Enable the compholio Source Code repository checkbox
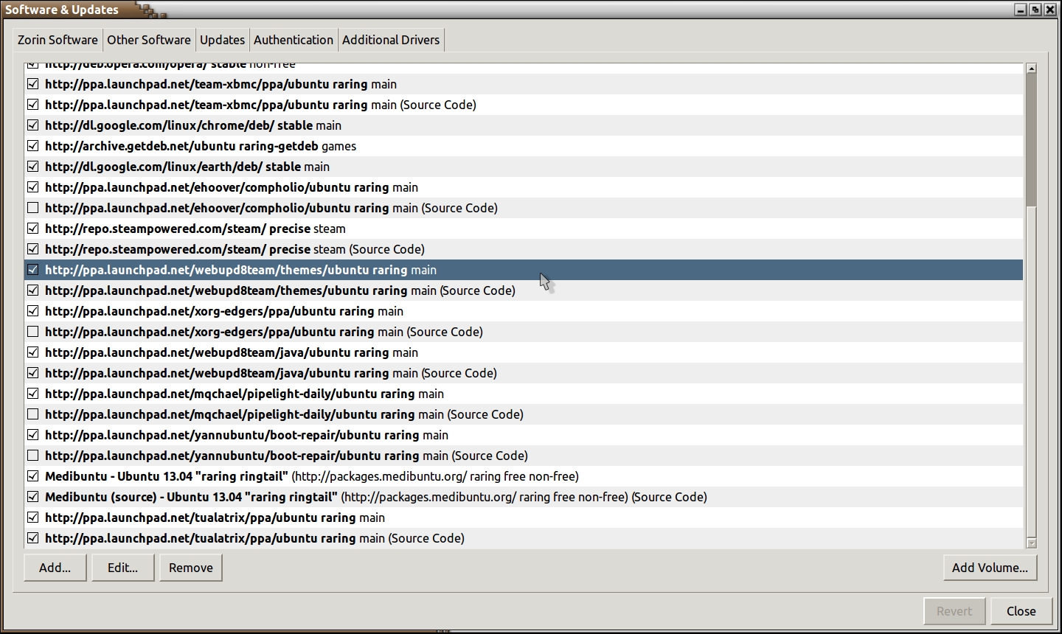 (33, 208)
